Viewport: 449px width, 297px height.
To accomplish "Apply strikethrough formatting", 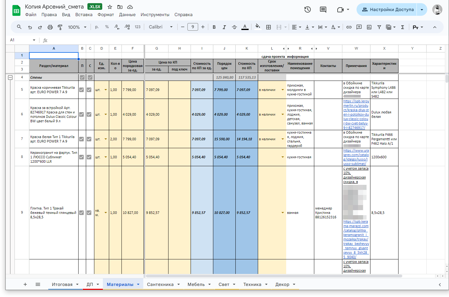I will click(234, 27).
